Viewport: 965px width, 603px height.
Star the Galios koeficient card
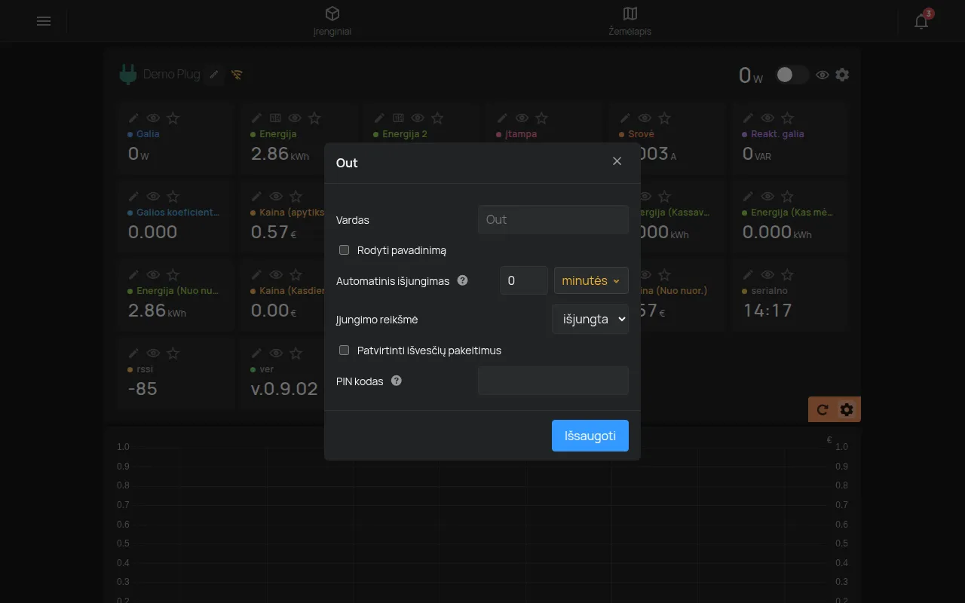(173, 196)
